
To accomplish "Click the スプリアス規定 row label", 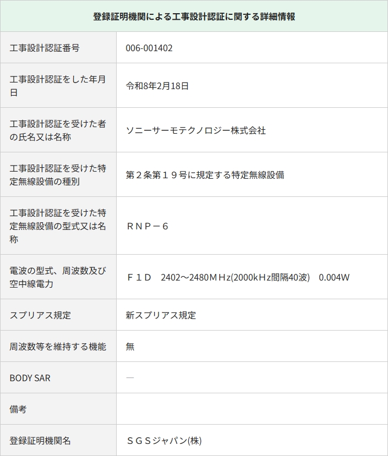I will [41, 316].
